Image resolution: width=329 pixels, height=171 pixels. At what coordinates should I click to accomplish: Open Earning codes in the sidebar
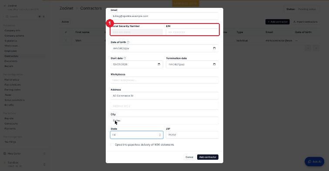[13, 90]
